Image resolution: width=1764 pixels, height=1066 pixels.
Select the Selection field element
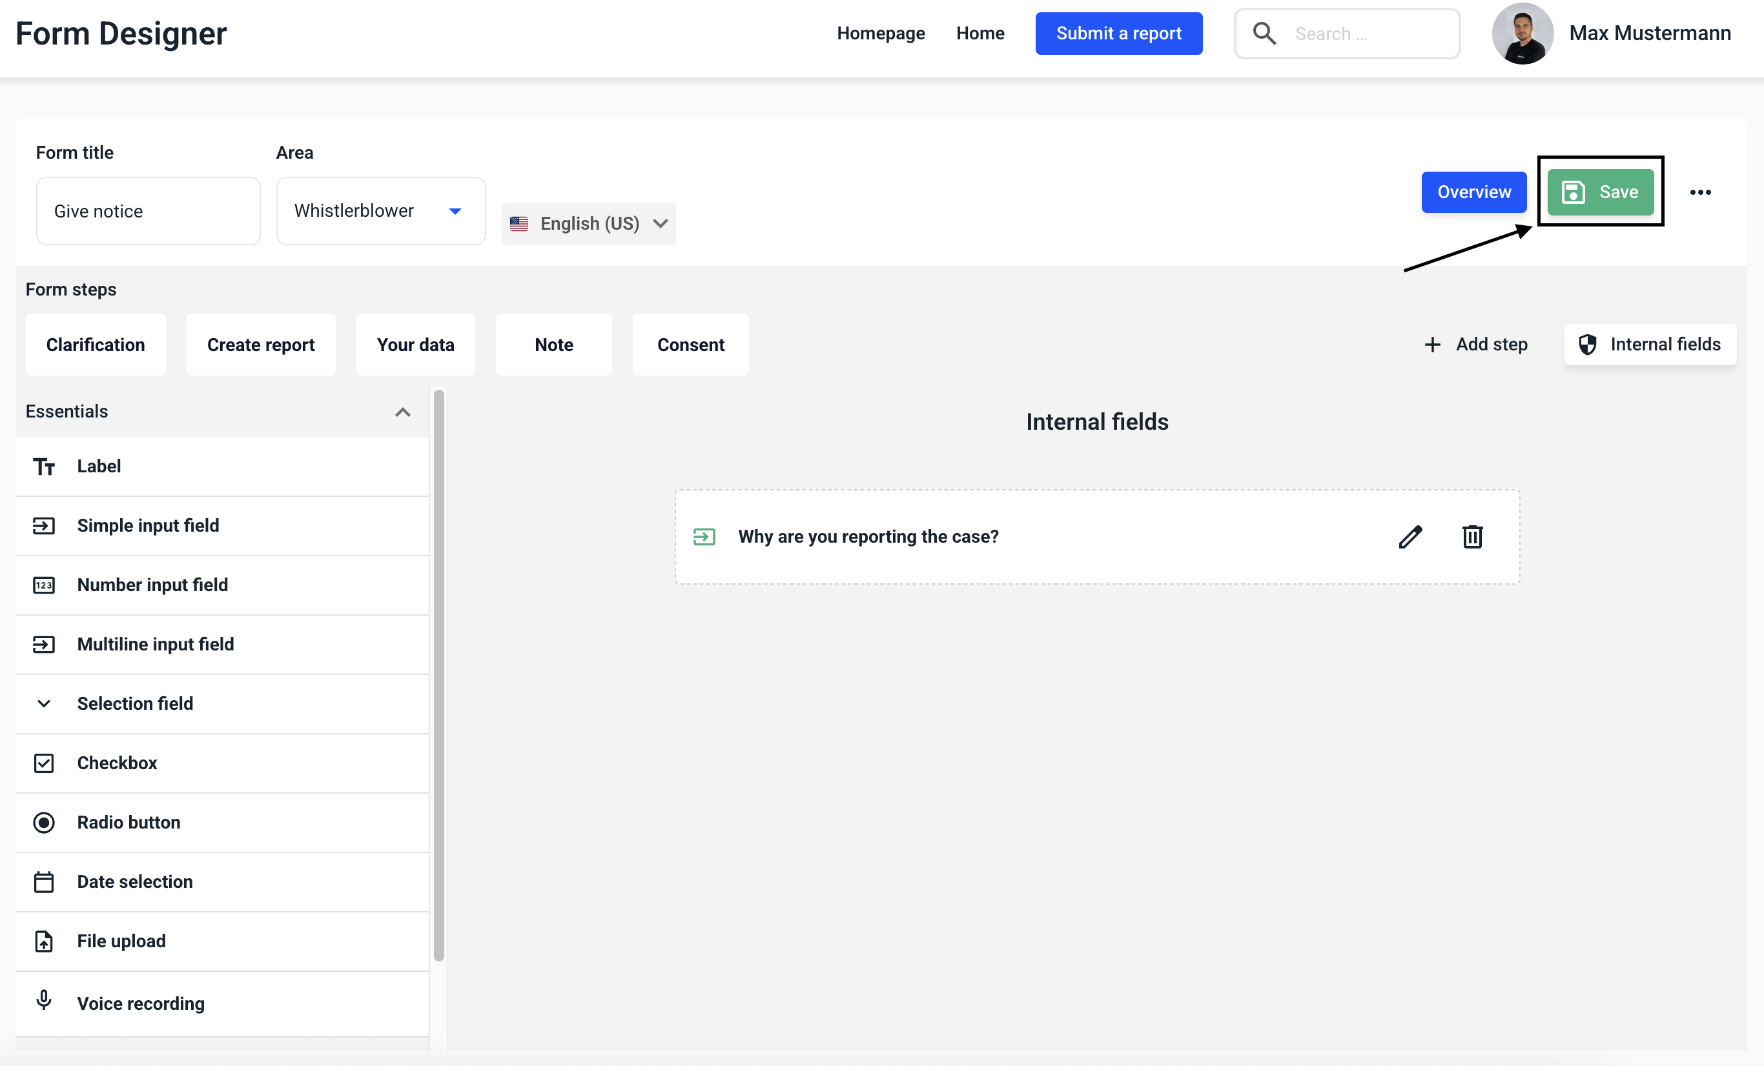coord(134,703)
